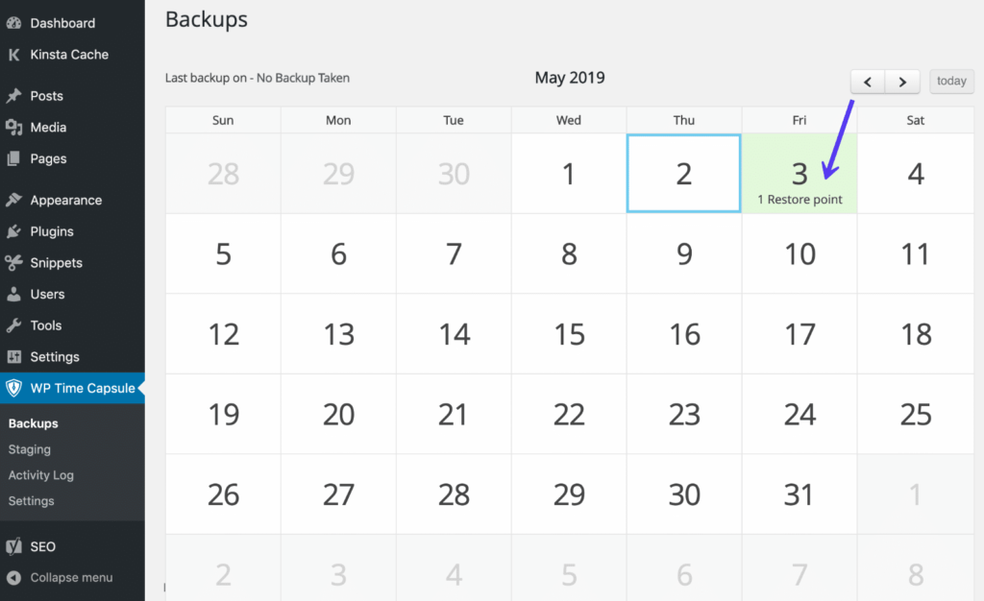Screen dimensions: 984x601
Task: Open WP Time Capsule Settings submenu
Action: [31, 500]
